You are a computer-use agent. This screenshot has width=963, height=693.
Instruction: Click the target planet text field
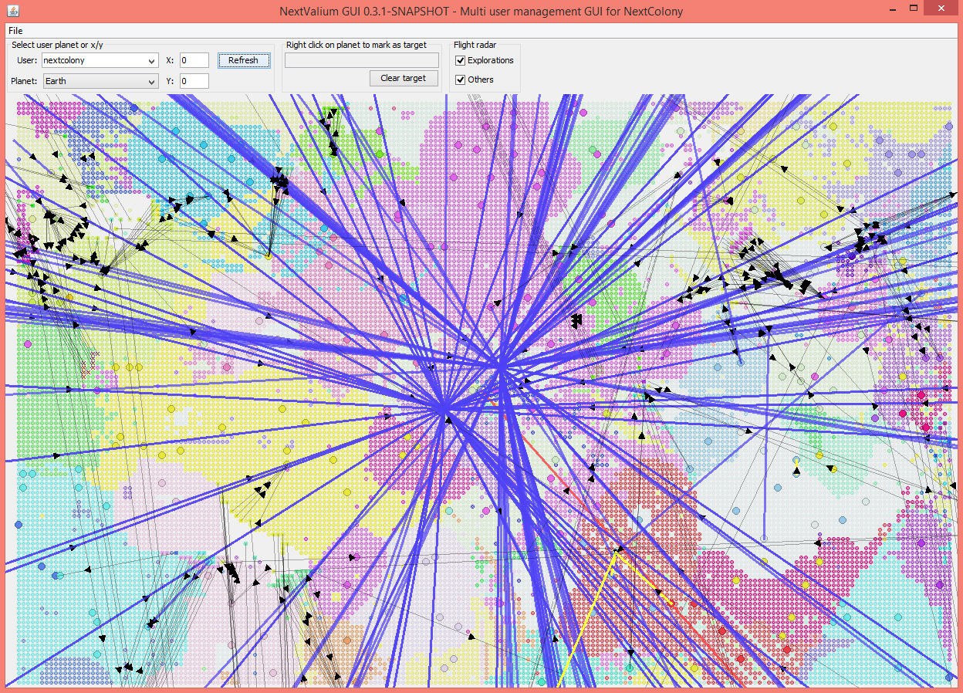[362, 59]
